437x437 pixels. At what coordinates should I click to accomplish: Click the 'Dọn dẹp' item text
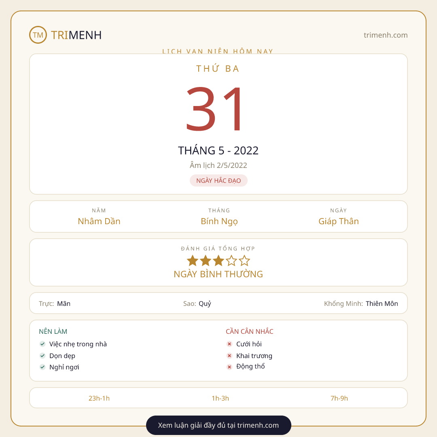click(x=62, y=356)
